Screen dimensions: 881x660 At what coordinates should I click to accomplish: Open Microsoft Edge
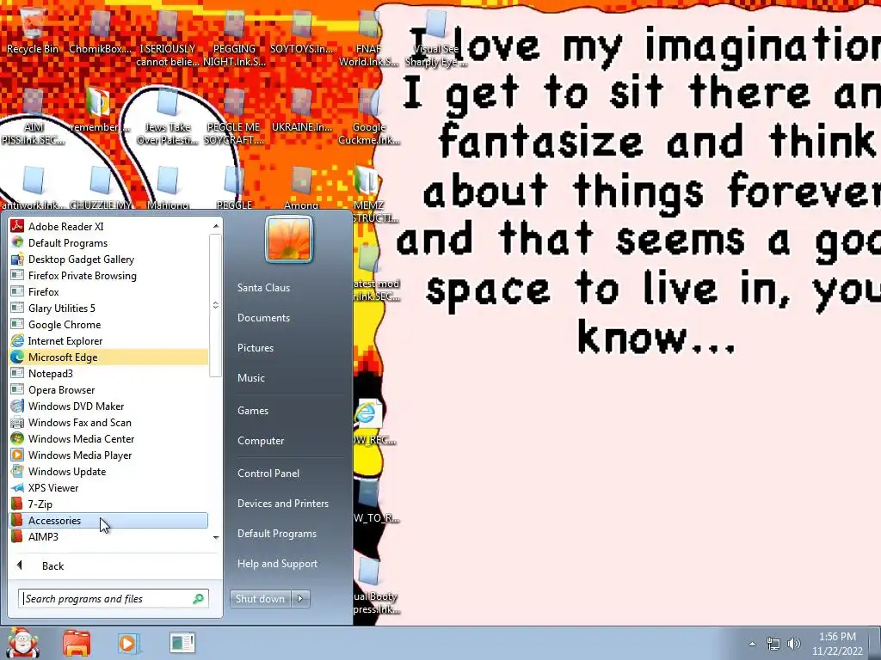point(108,357)
